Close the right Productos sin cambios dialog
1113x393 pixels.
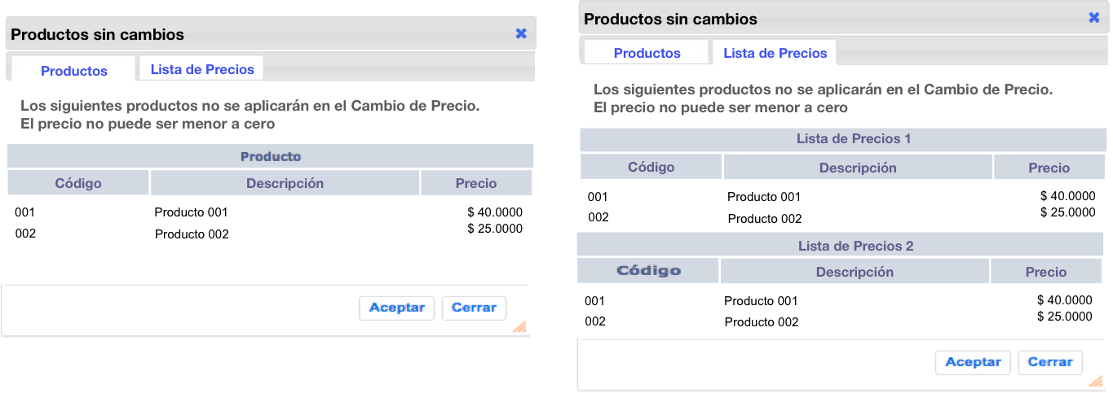click(1094, 18)
